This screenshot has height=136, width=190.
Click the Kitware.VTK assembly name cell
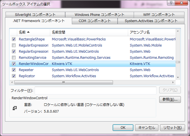click(140, 64)
